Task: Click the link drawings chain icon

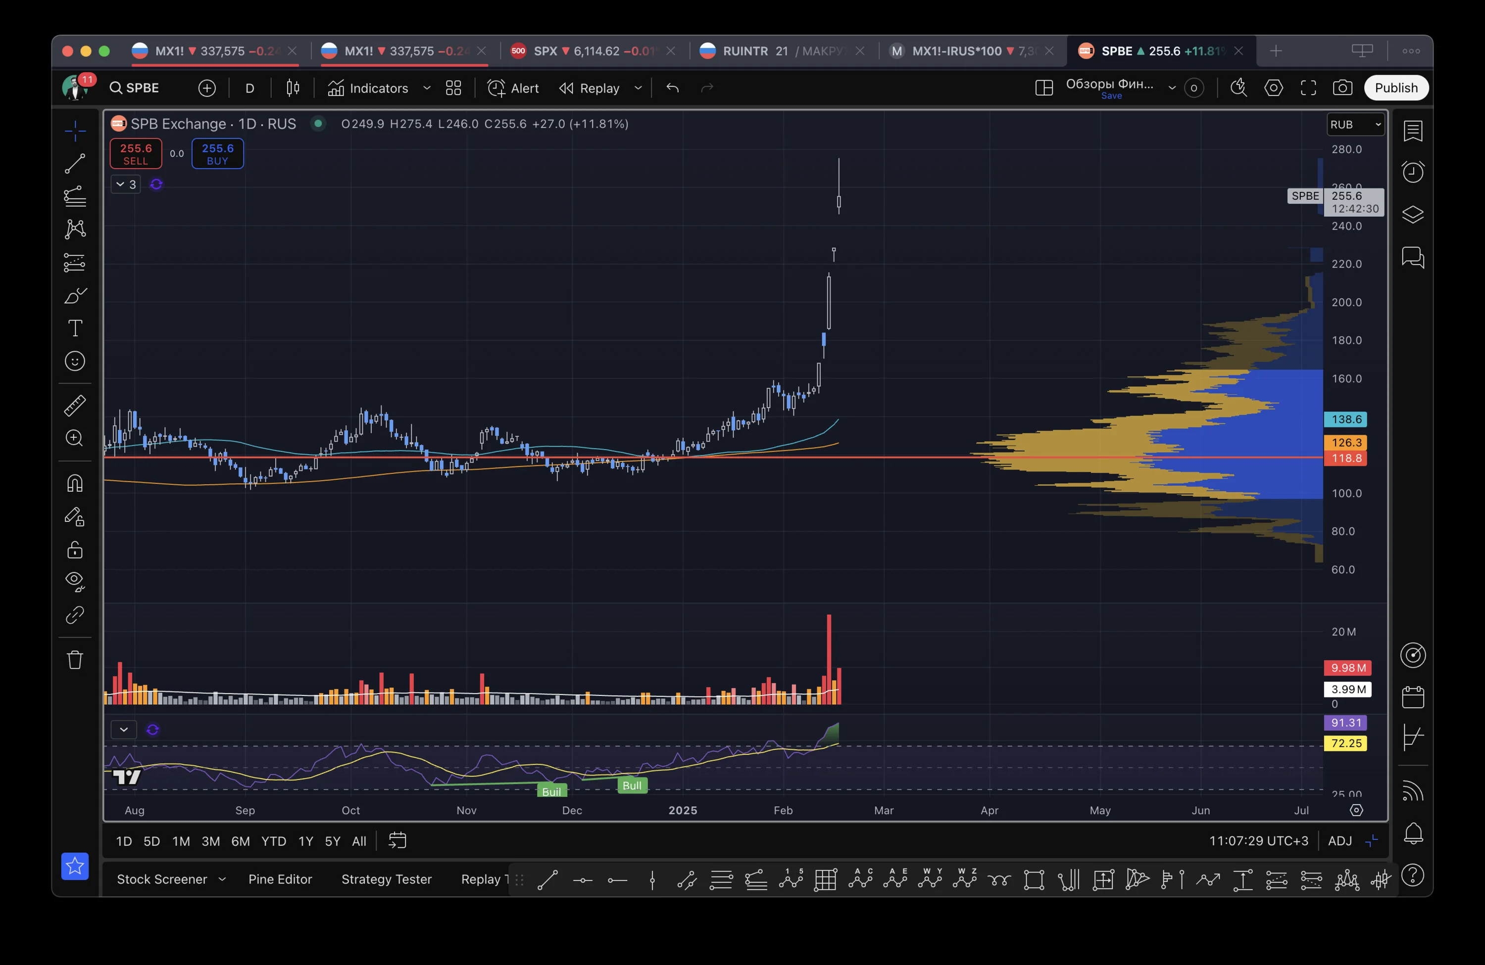Action: point(75,615)
